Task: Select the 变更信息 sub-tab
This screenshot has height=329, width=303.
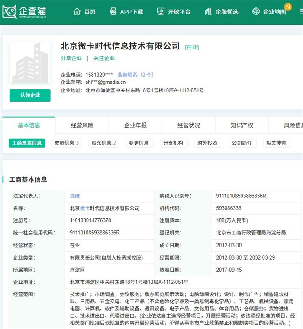Action: [x=139, y=143]
